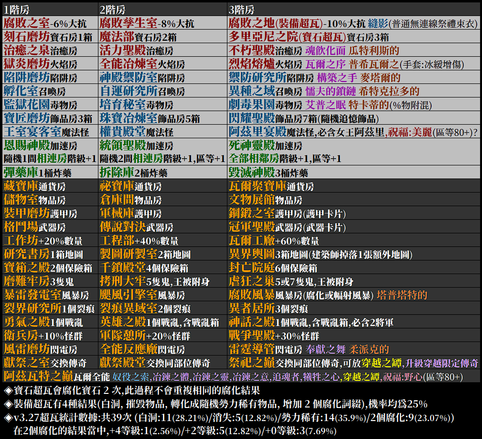Screen dimensions: 482x439
Task: Click '珠寶冶煉室飾品房5箱' cell
Action: click(162, 118)
